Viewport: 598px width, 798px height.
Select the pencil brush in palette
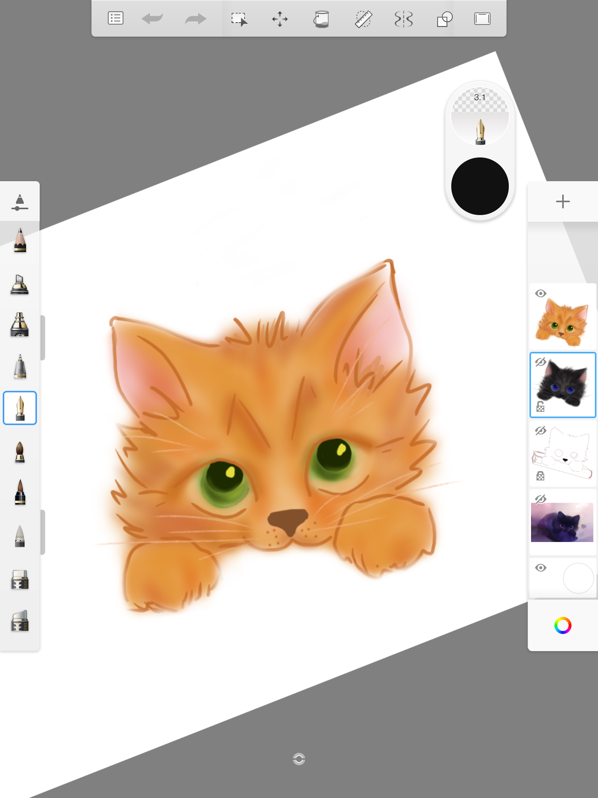coord(20,241)
